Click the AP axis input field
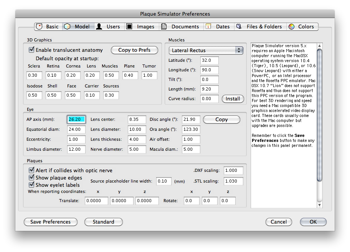350x252 pixels. coord(76,119)
